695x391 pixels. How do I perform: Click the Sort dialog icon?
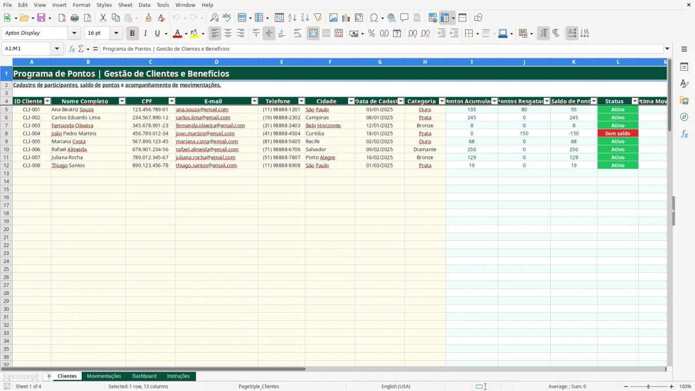click(279, 18)
